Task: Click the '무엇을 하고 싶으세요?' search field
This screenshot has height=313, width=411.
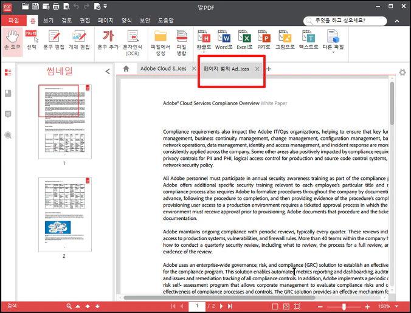Action: [345, 21]
